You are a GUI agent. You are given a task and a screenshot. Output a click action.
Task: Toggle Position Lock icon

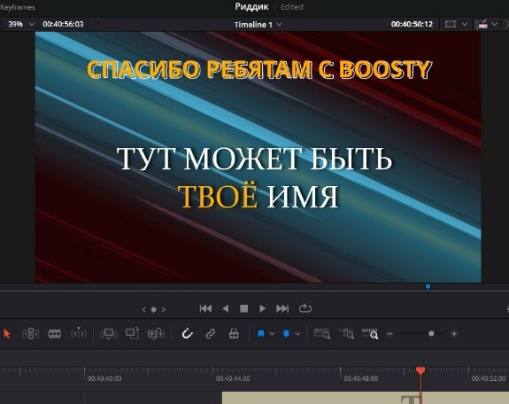(x=234, y=334)
